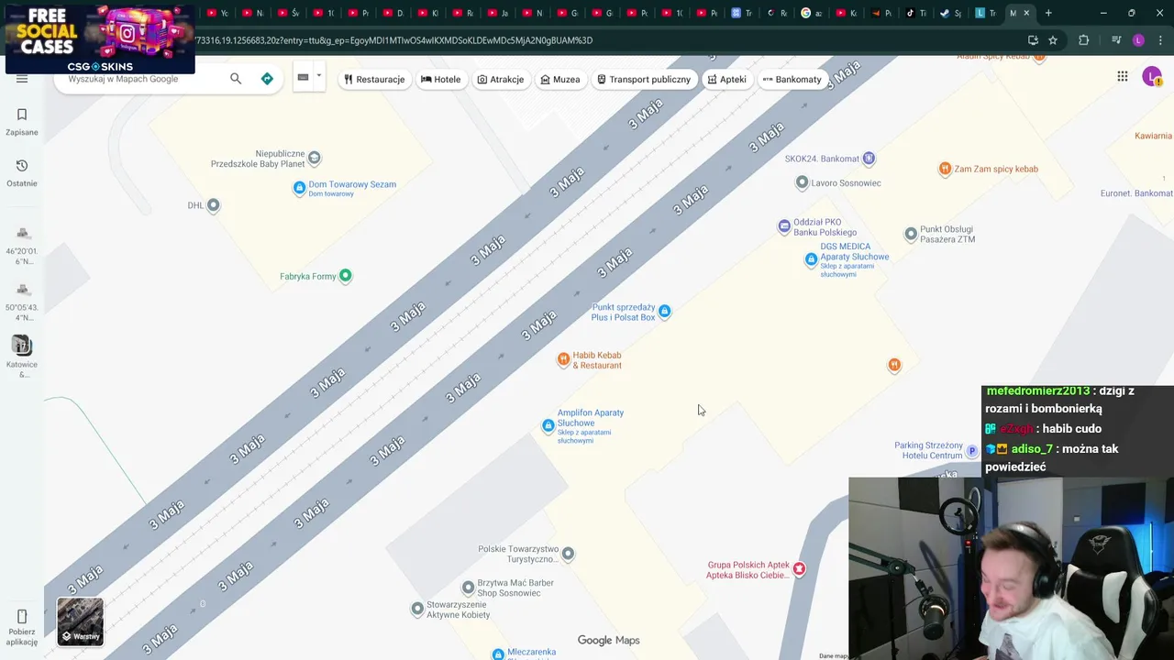
Task: Expand the dropdown arrow beside the search box
Action: pos(319,77)
